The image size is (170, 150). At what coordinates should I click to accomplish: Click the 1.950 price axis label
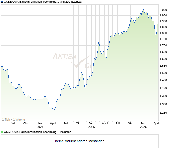(x=163, y=16)
